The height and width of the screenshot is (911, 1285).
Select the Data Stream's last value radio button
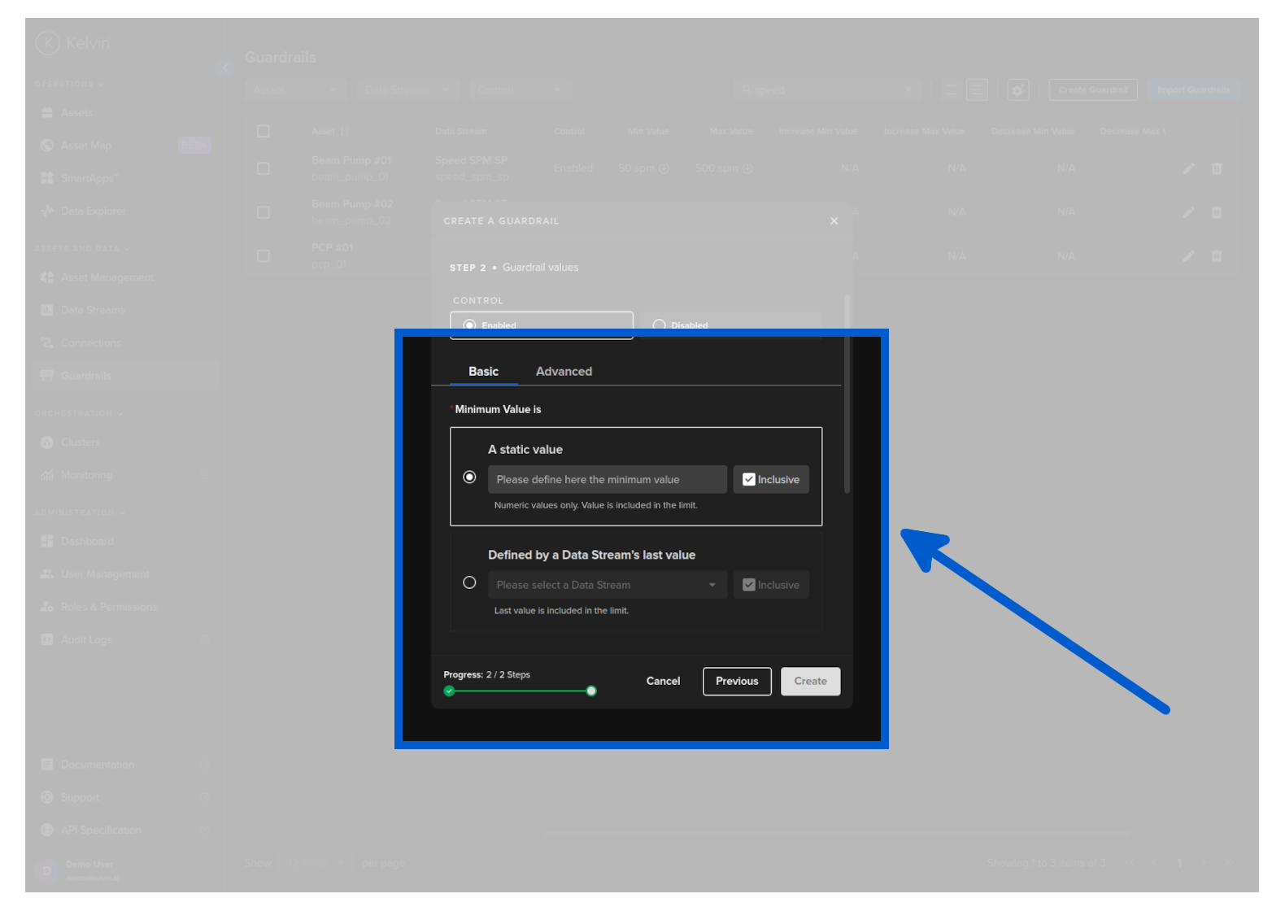click(469, 583)
